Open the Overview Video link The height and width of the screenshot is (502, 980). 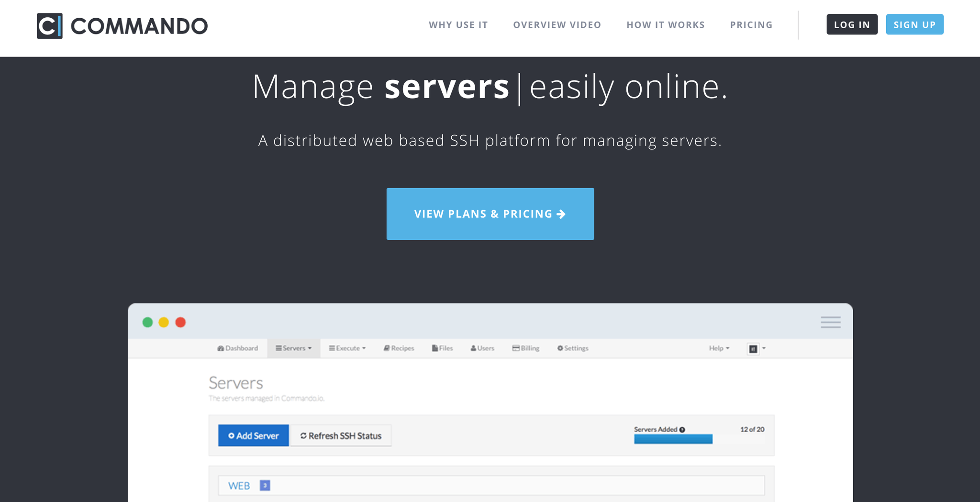(x=557, y=25)
